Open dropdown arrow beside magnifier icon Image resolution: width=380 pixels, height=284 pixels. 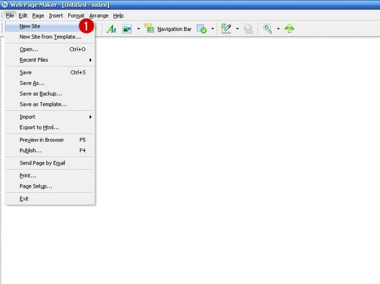point(278,29)
